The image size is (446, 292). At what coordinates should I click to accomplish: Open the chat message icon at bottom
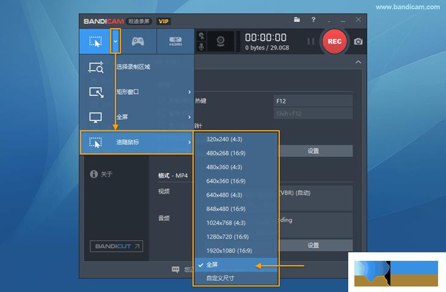point(175,269)
